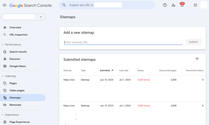Go to Overview in sidebar
209x125 pixels.
pos(15,28)
